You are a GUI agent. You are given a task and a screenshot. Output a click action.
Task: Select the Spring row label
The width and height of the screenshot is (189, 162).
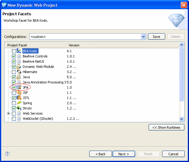pos(27,103)
